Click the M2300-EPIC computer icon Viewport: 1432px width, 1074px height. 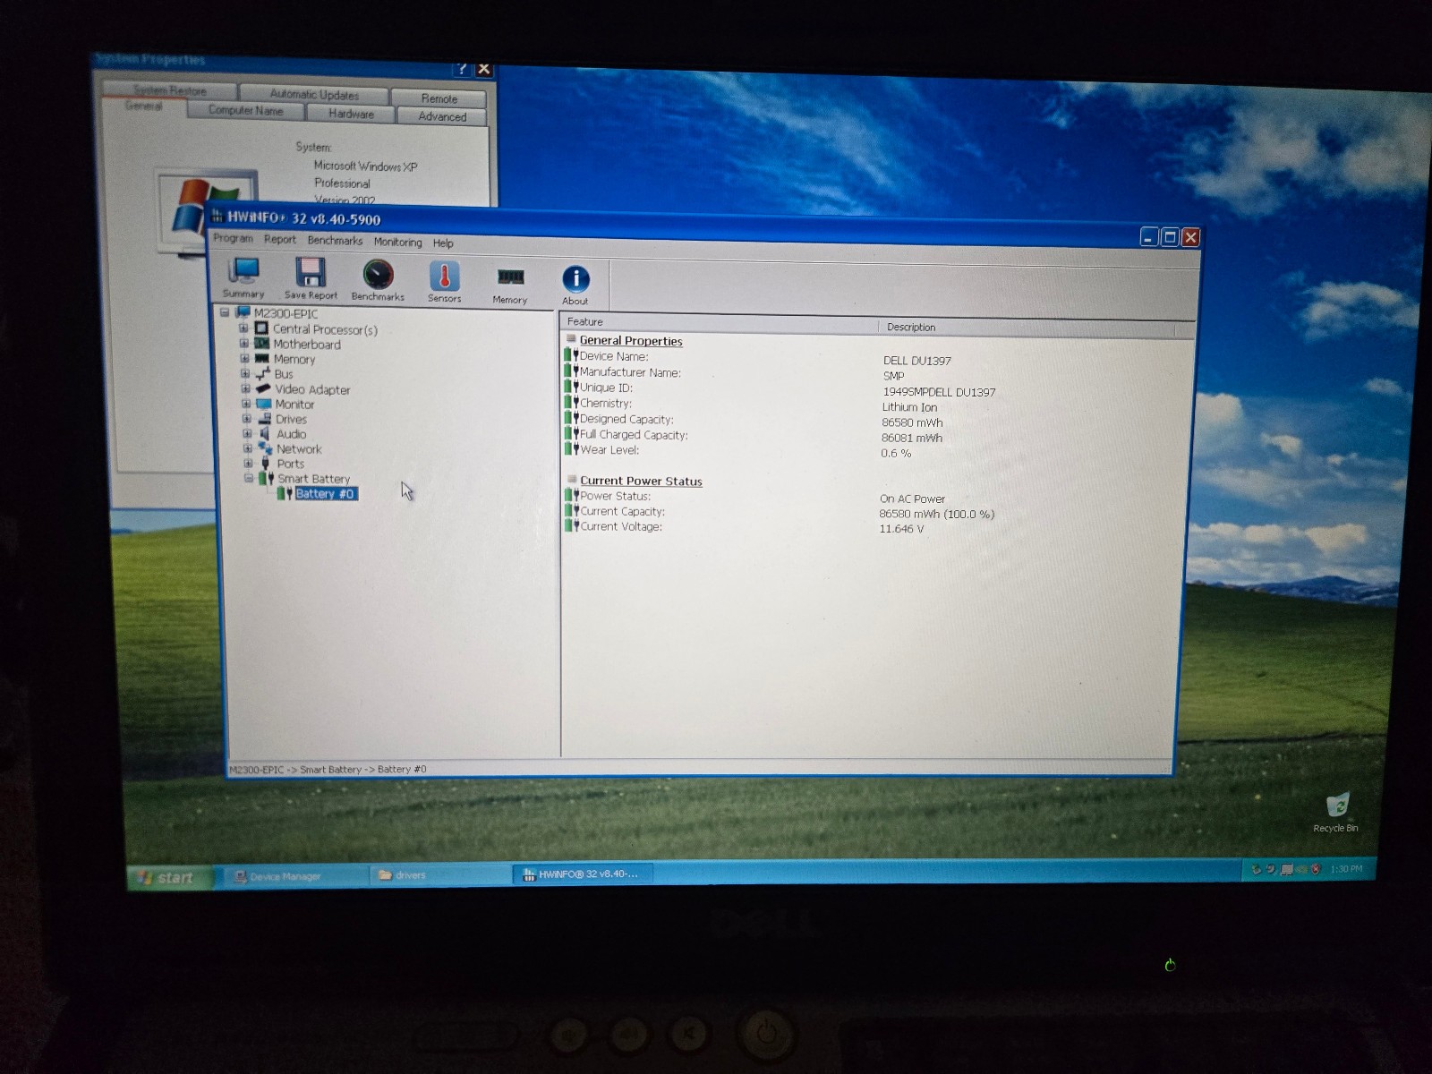tap(243, 312)
